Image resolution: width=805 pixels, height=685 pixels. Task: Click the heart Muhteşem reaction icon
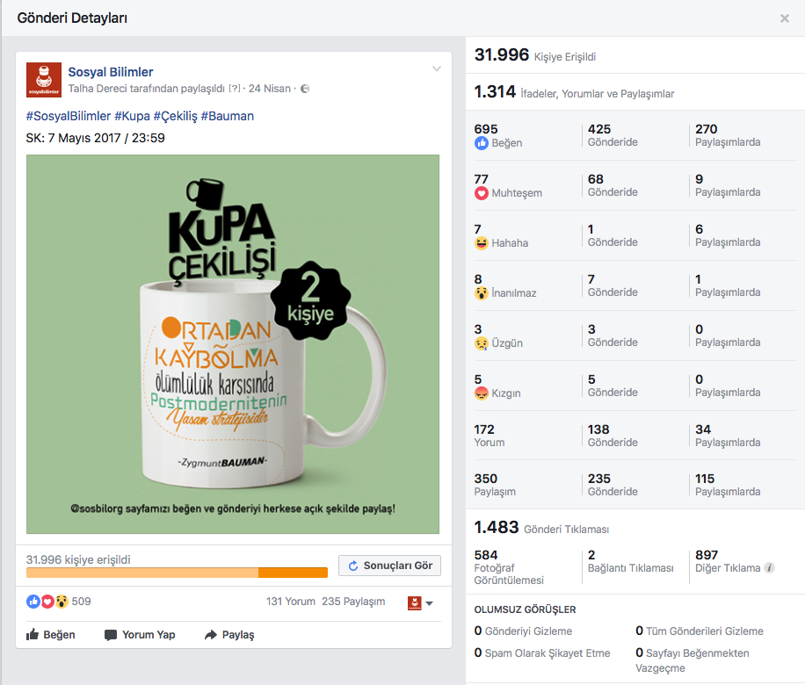click(481, 193)
